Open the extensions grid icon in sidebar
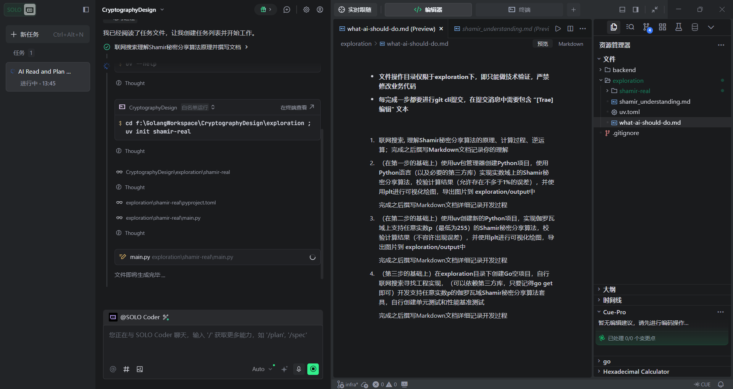 [x=662, y=27]
